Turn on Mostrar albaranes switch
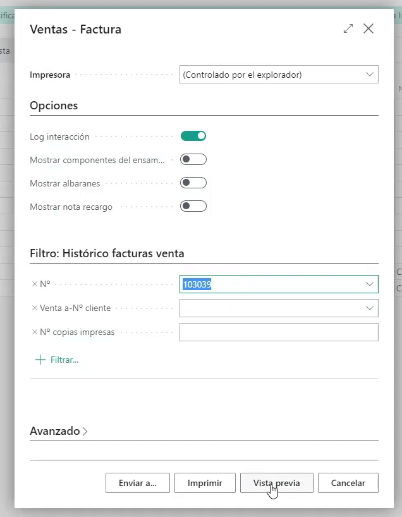 click(x=193, y=183)
